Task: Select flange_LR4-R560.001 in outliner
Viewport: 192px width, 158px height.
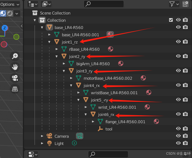Action: 125,122
